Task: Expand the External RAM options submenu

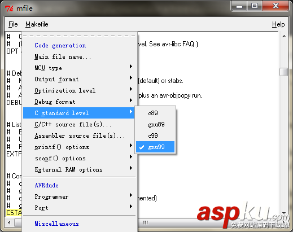Action: 79,169
